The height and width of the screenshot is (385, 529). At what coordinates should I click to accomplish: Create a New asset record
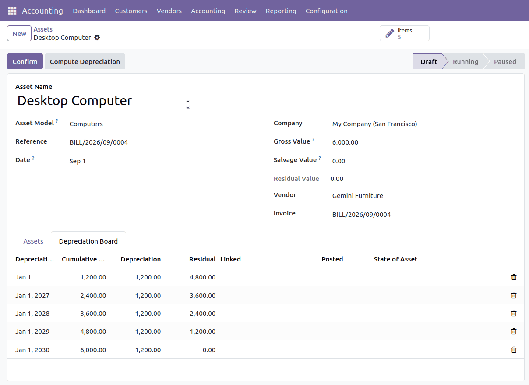point(19,34)
